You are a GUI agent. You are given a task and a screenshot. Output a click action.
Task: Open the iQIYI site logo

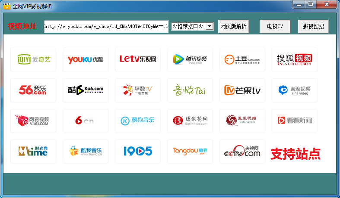click(33, 60)
